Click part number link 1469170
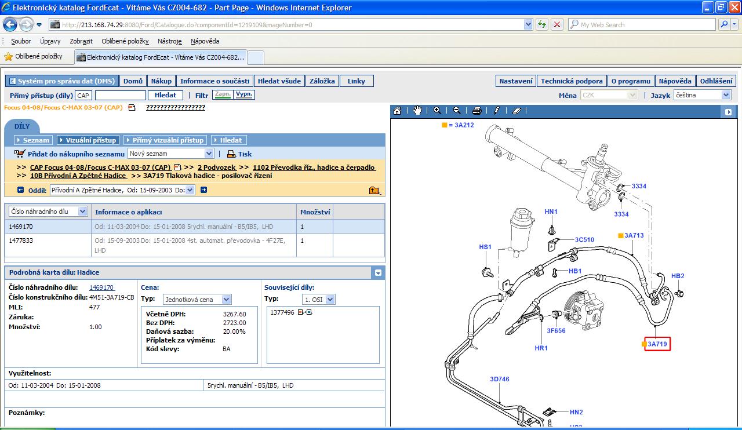This screenshot has width=742, height=430. [101, 287]
